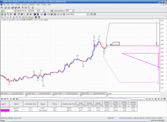Jump to first bar playback button
Screen dimensions: 167x122
(2, 99)
